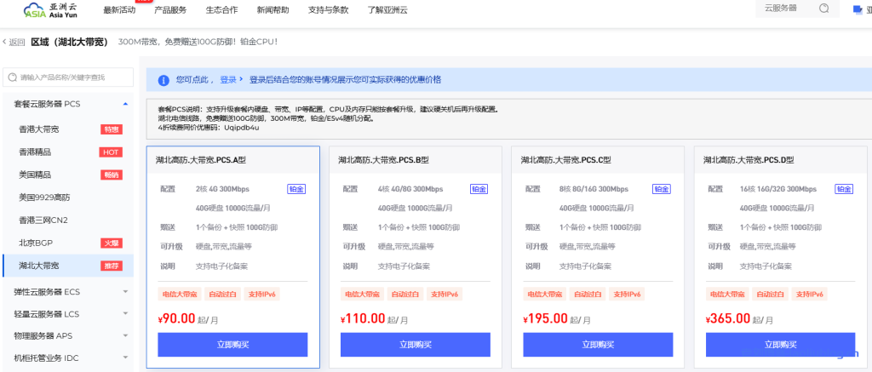The image size is (872, 372).
Task: Open the 生态合作 menu
Action: click(221, 10)
